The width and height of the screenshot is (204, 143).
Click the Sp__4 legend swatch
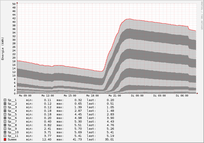point(5,111)
